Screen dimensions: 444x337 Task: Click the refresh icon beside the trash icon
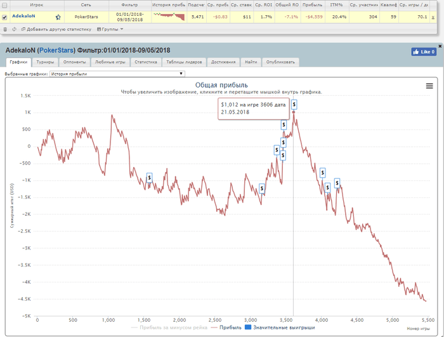coord(14,29)
